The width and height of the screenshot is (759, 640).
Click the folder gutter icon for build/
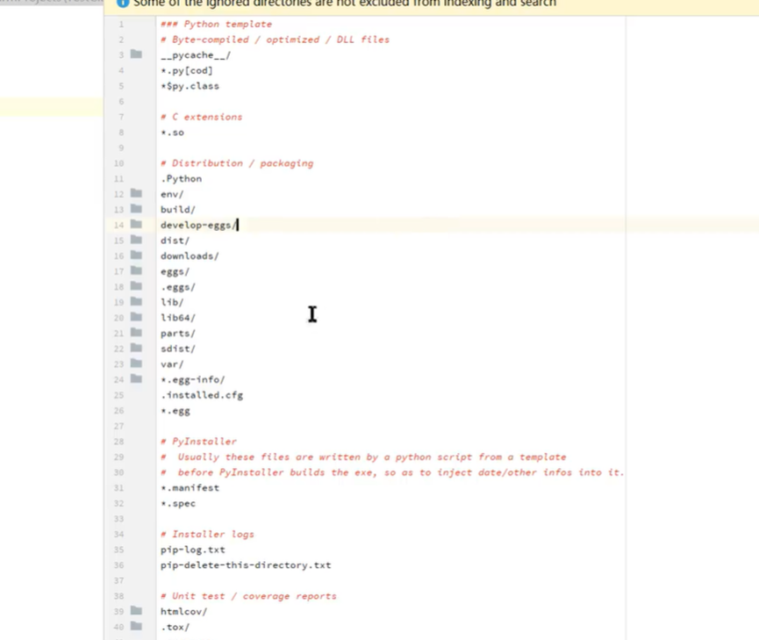coord(137,209)
